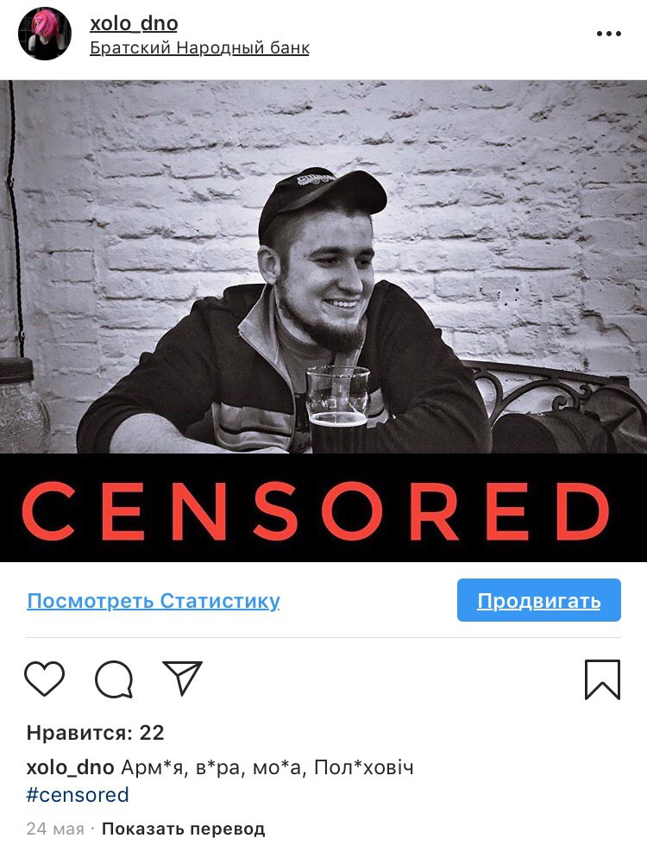Open the xolo_dno username in the caption
647x857 pixels.
70,767
